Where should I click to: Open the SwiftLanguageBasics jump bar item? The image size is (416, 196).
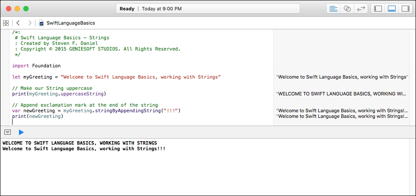pyautogui.click(x=70, y=23)
